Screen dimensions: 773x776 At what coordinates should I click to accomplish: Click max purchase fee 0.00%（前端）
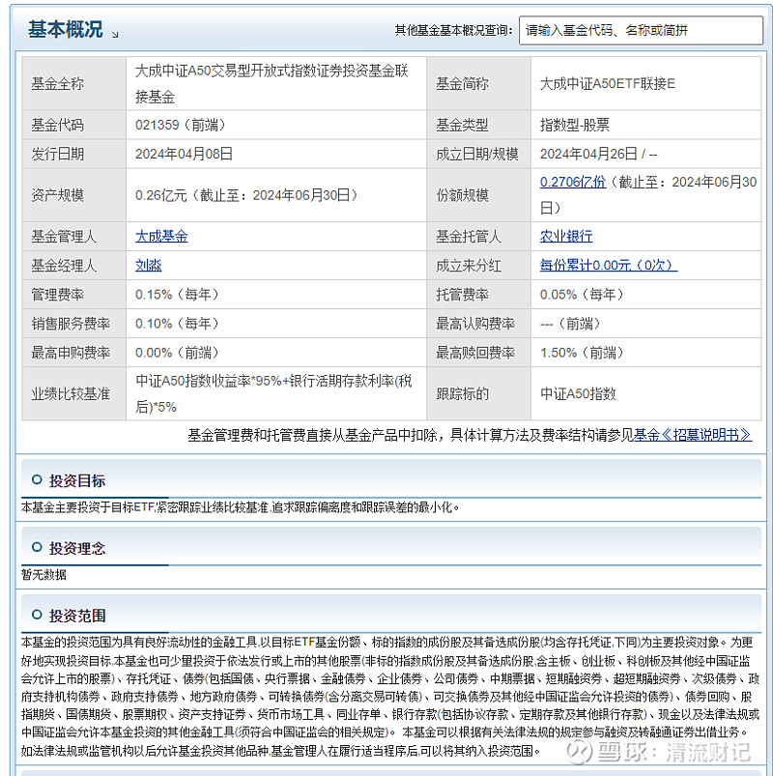point(177,353)
